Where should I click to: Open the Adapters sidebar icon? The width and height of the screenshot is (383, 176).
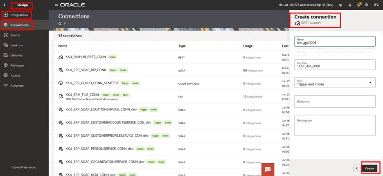6,85
